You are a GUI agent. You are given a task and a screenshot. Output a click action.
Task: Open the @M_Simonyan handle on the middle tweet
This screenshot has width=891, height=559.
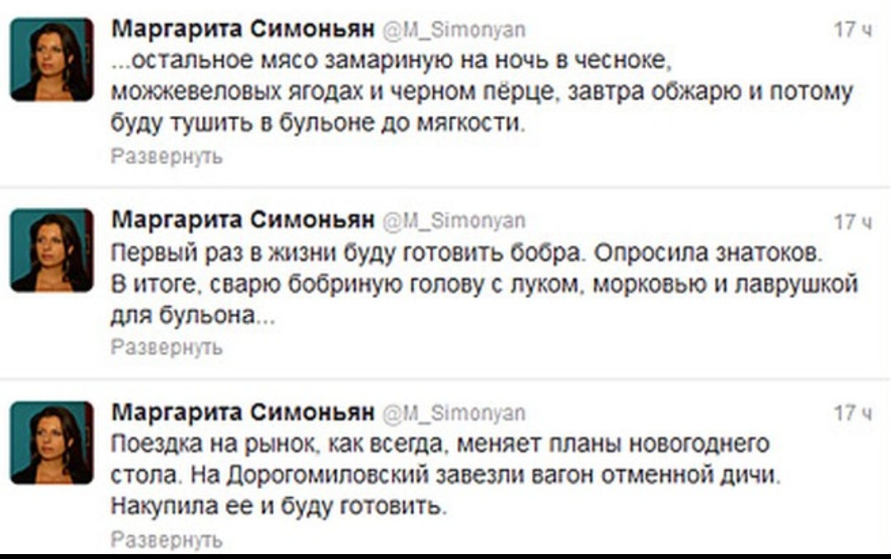click(454, 221)
